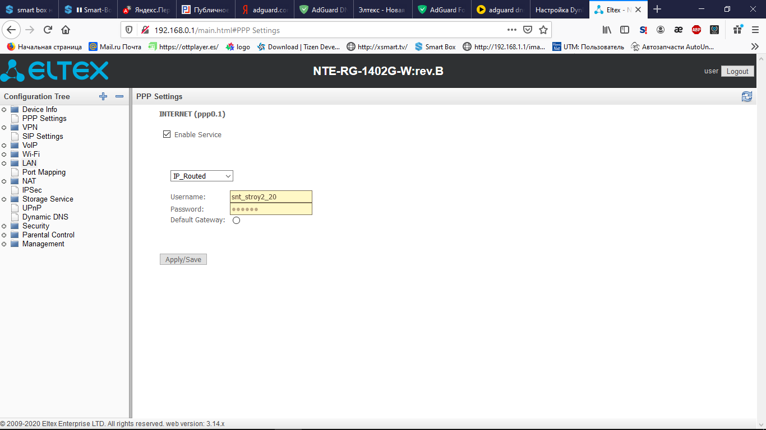Bookmark this page with the star icon
The height and width of the screenshot is (430, 766).
[543, 30]
